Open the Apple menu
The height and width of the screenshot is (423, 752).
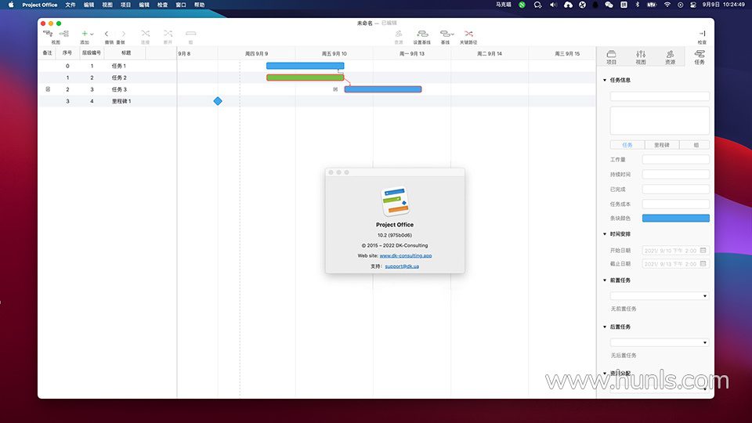pyautogui.click(x=11, y=5)
